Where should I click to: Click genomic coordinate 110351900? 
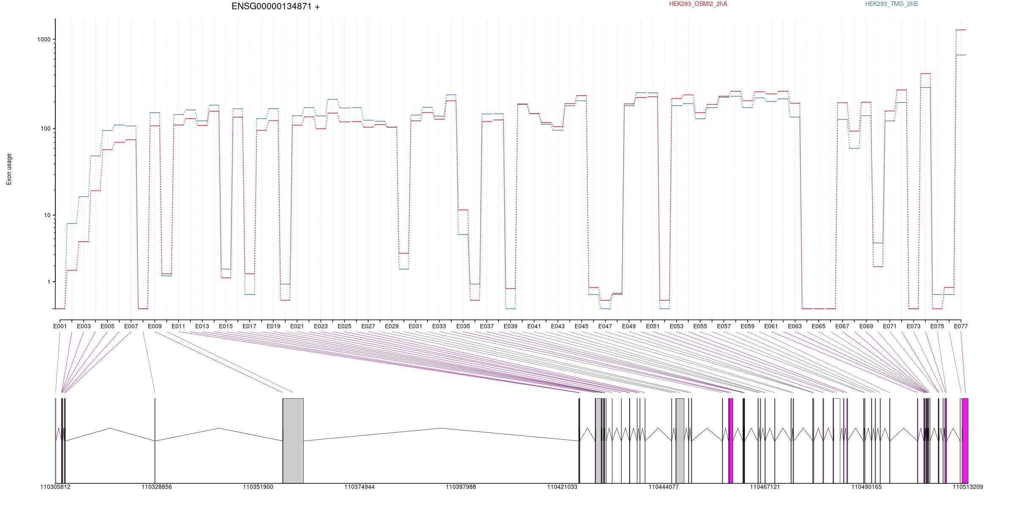click(258, 487)
